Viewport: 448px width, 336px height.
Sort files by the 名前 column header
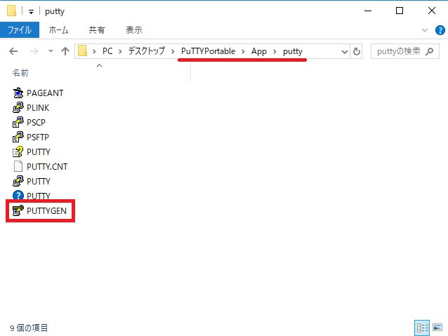(20, 73)
